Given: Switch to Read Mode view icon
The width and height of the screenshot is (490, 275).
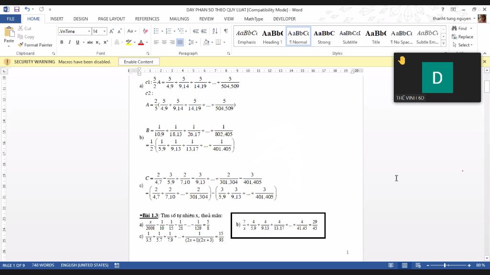Looking at the screenshot, I should pos(390,265).
